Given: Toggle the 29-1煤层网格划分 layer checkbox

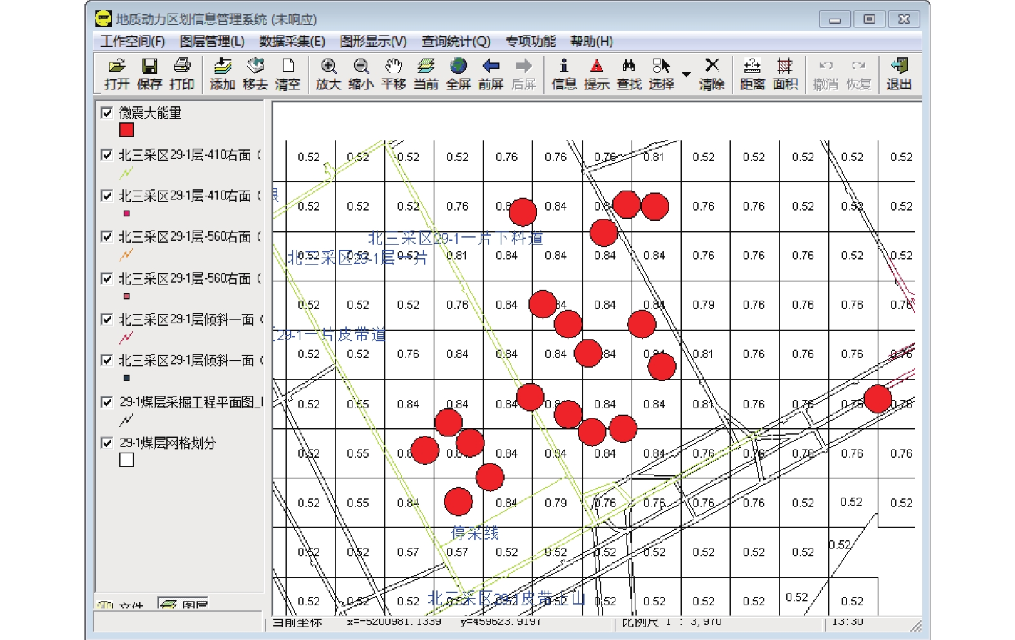Looking at the screenshot, I should point(107,443).
